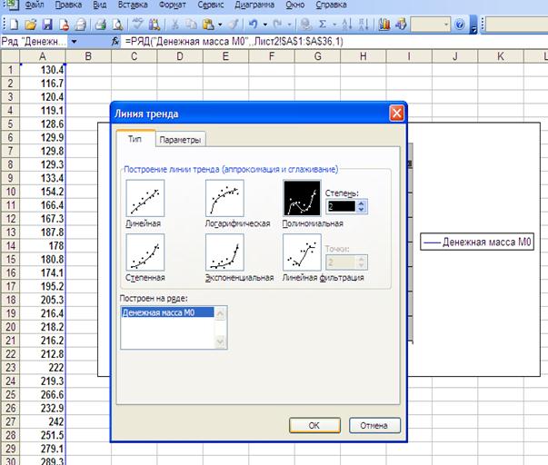Click the Insert Hyperlink globe icon
548x465 pixels.
coord(306,25)
